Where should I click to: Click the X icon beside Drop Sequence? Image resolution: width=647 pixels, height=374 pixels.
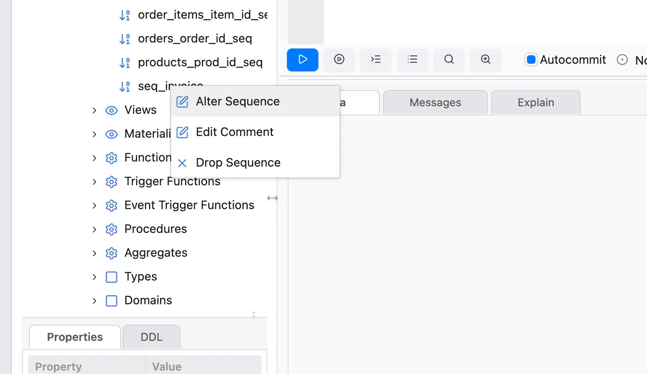(x=182, y=163)
